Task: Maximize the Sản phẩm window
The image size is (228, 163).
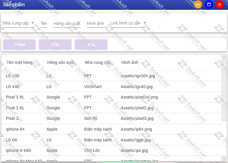Action: tap(209, 5)
